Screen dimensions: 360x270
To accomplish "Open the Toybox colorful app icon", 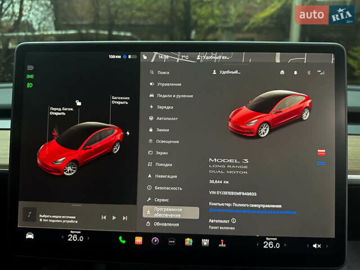I will 188,242.
